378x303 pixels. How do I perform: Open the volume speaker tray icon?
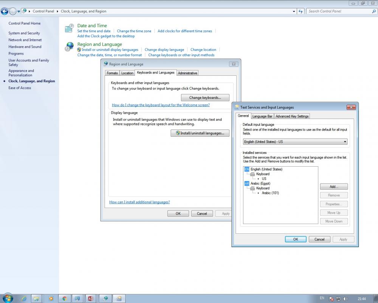(345, 299)
